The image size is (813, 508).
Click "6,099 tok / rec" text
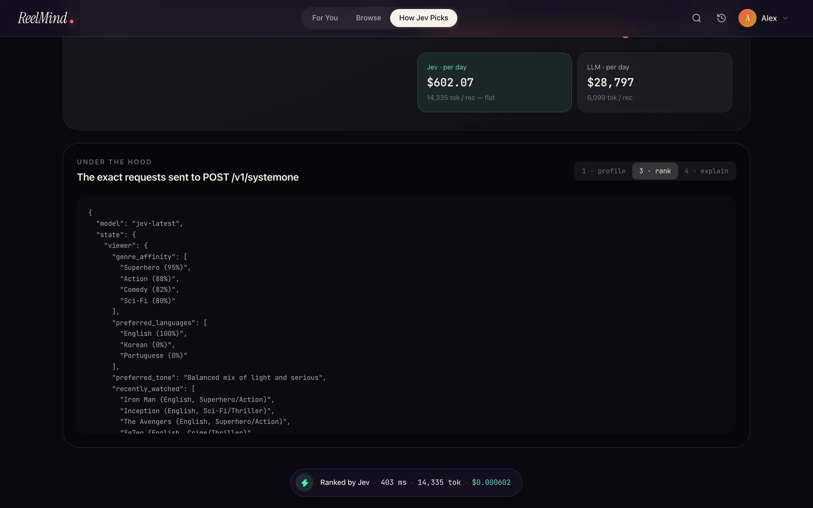click(609, 98)
